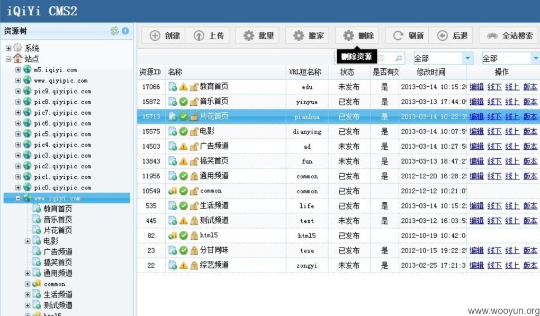Click the search magnifier icon

399,58
